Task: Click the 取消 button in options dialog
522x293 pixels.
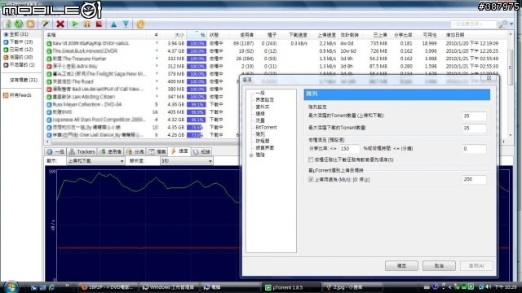Action: [x=439, y=266]
